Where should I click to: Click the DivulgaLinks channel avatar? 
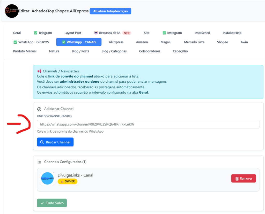(47, 178)
